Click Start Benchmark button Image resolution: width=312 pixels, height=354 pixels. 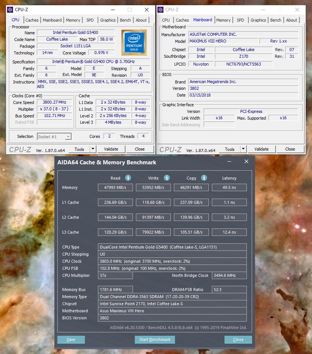coord(155,339)
